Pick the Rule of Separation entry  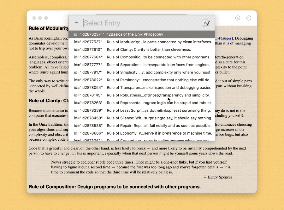coord(142,65)
